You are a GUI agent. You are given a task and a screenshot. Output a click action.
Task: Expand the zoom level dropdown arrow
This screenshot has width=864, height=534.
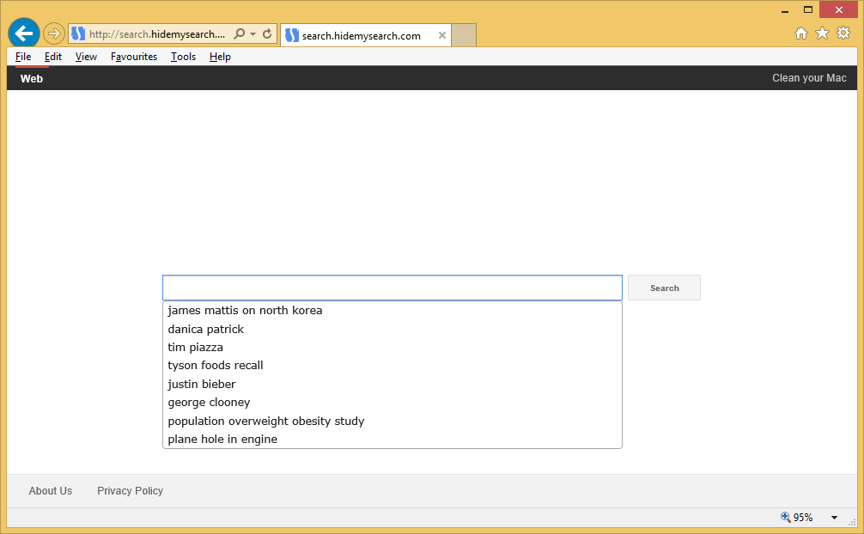pos(834,518)
